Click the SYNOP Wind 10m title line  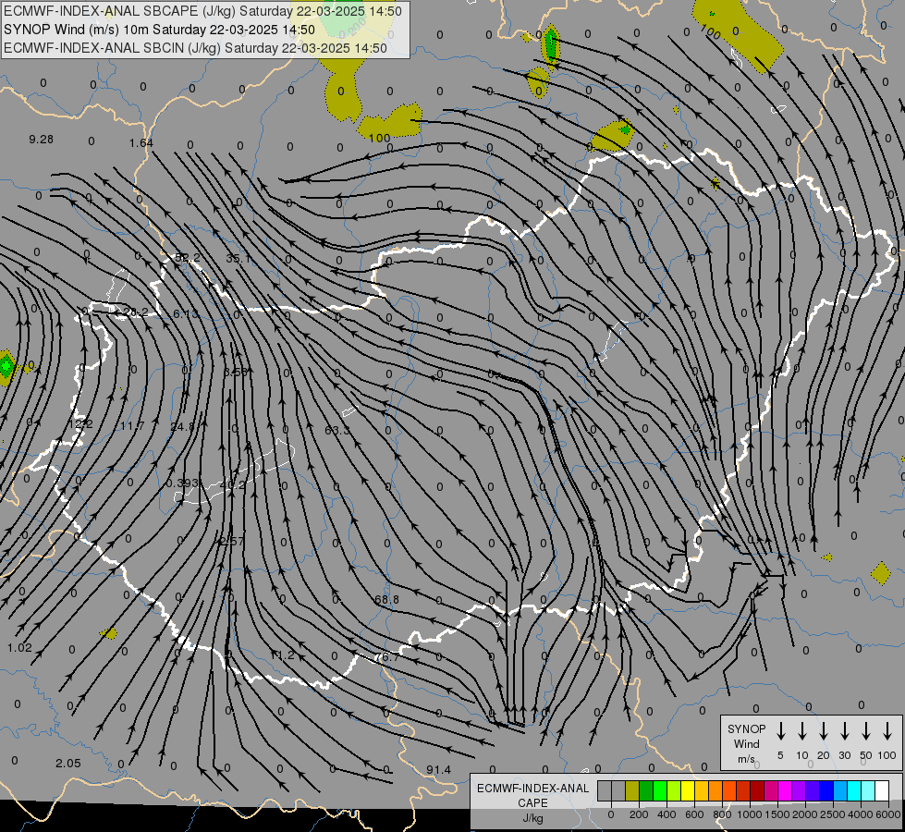tap(159, 30)
